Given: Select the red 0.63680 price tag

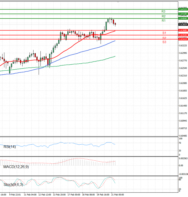Looking at the screenshot, I should pyautogui.click(x=183, y=30).
